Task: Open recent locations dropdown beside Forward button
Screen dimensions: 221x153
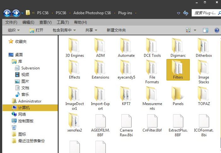Action: point(22,13)
